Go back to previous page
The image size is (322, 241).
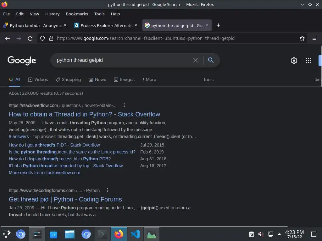coord(8,38)
